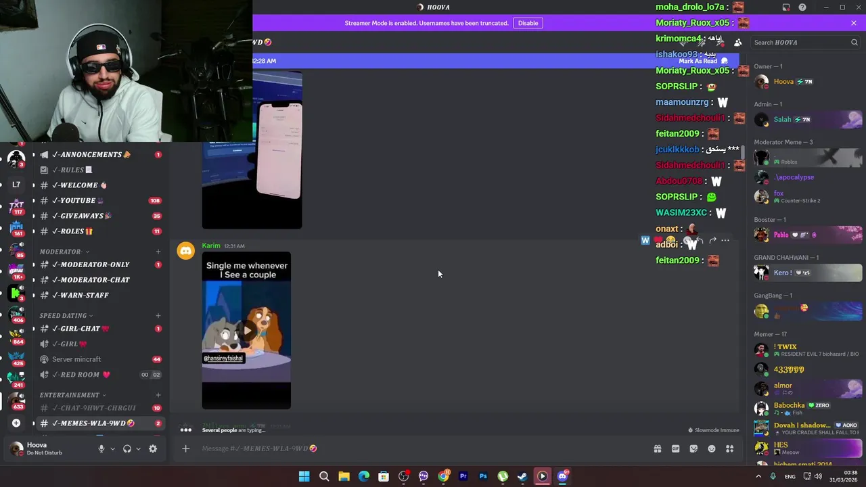Add a channel to MODERATOR category
The width and height of the screenshot is (866, 487).
pos(158,252)
